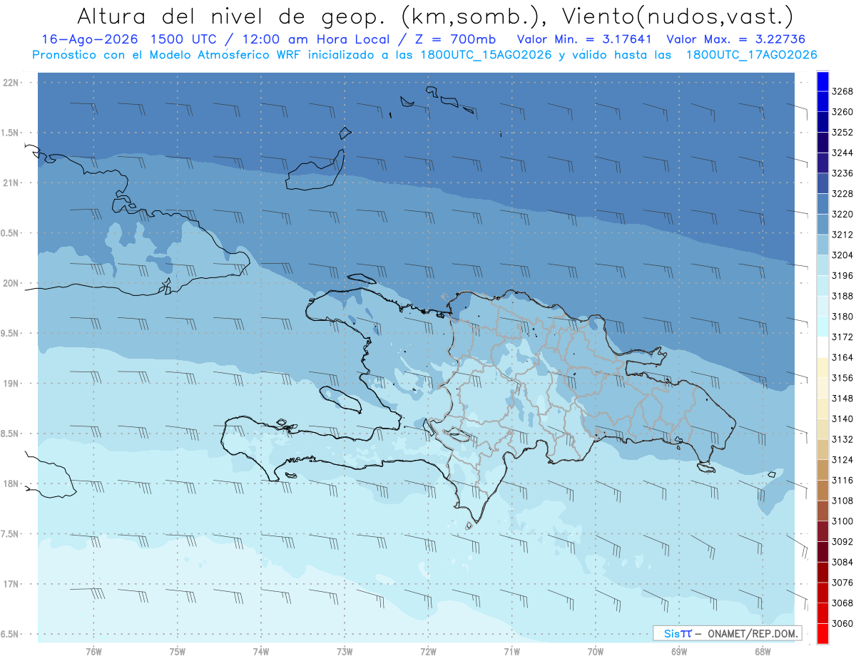Click the '76W' longitude label
The height and width of the screenshot is (661, 856).
[x=93, y=651]
